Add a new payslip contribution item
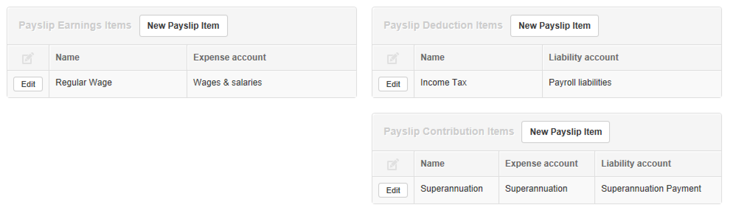Image resolution: width=729 pixels, height=209 pixels. pyautogui.click(x=565, y=132)
